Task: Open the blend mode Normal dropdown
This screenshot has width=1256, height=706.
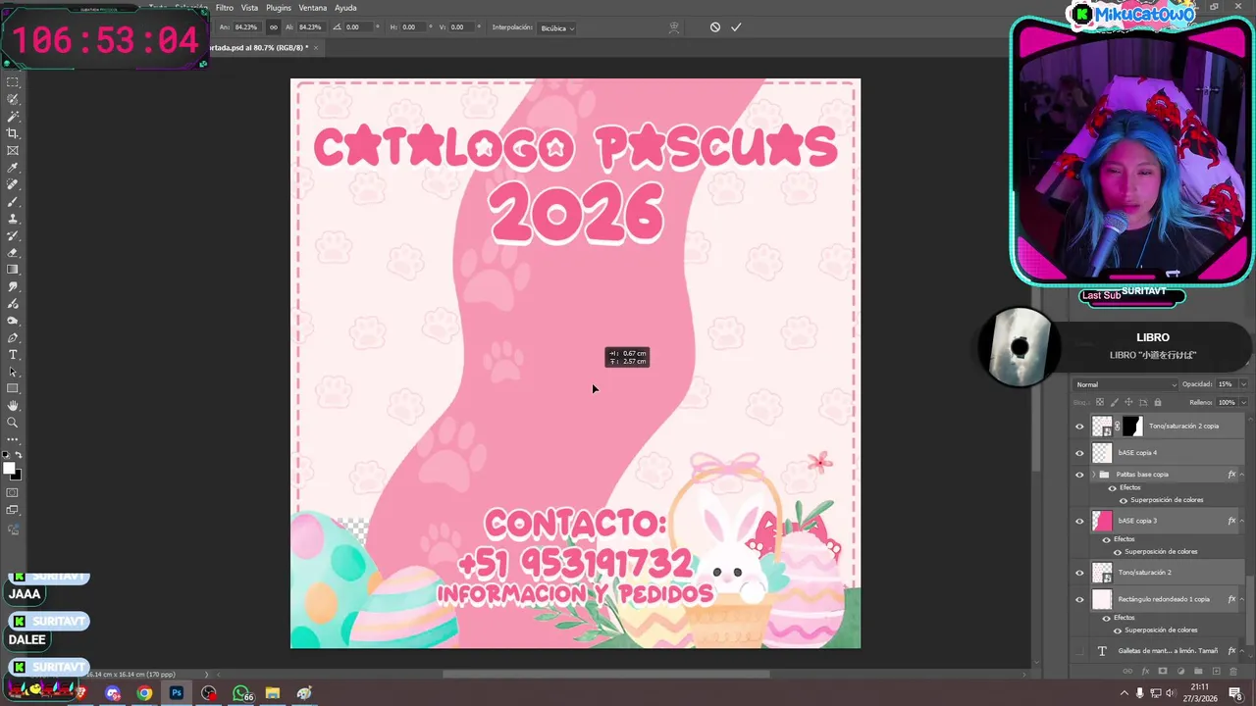Action: click(1125, 384)
